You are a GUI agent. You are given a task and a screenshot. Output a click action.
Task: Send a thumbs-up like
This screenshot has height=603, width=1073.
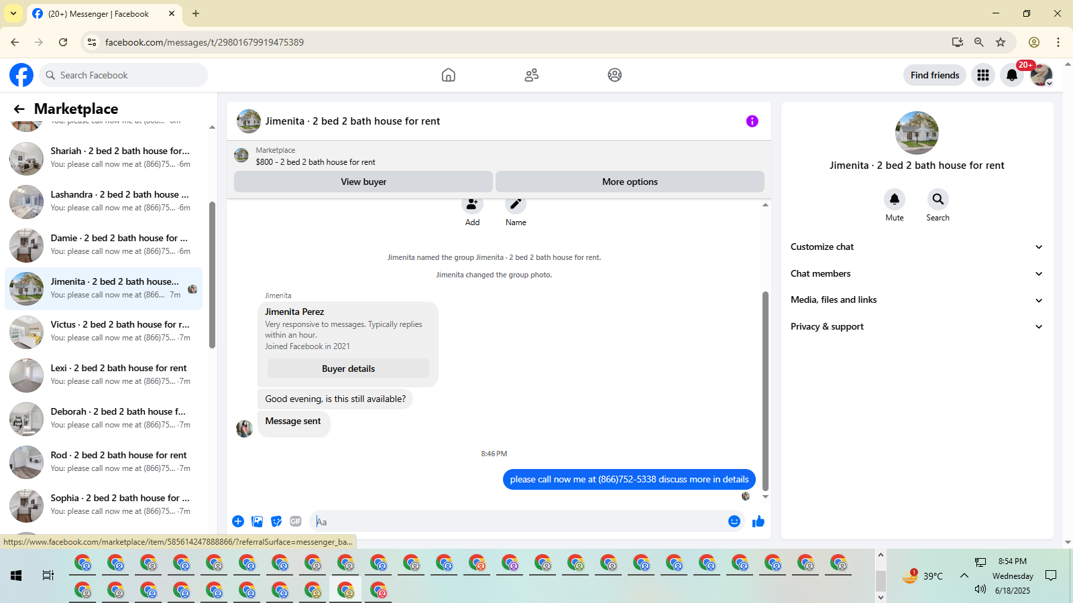[x=758, y=521]
